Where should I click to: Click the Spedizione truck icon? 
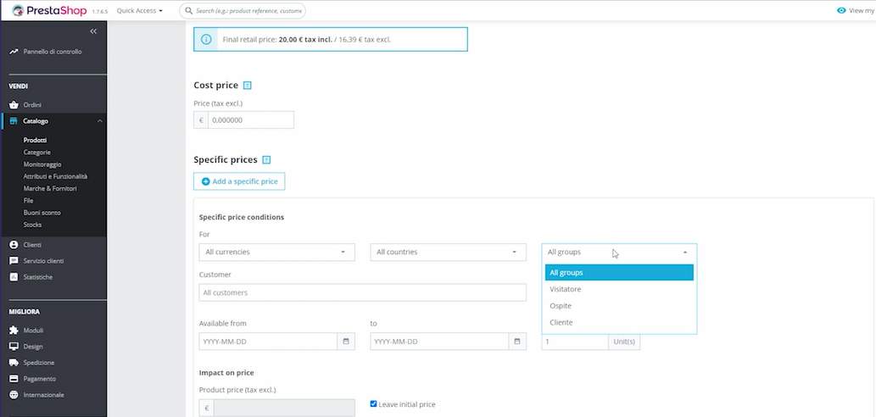coord(14,362)
